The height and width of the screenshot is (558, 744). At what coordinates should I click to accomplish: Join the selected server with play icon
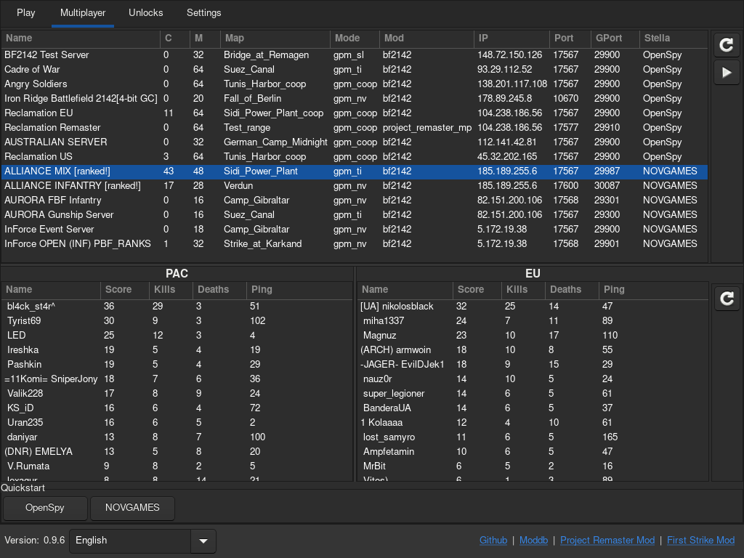727,73
